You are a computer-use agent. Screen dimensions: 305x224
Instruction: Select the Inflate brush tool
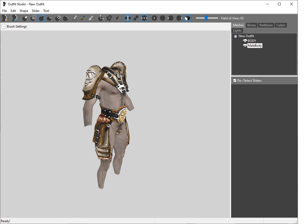click(41, 18)
